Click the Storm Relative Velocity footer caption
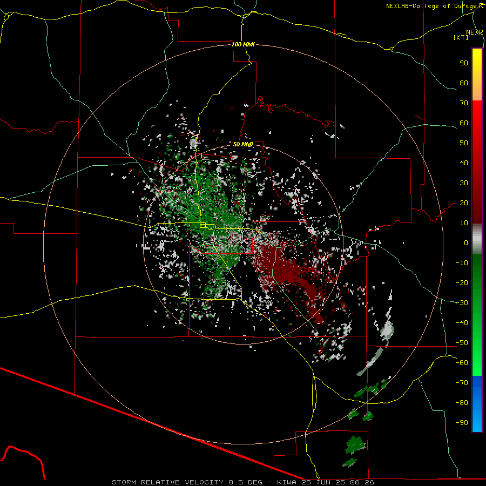Image resolution: width=486 pixels, height=486 pixels. (x=242, y=482)
